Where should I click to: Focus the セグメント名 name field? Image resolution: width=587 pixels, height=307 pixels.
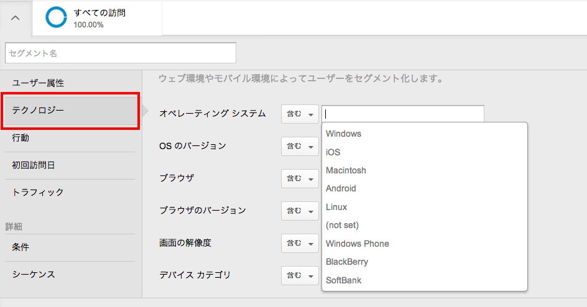click(121, 53)
